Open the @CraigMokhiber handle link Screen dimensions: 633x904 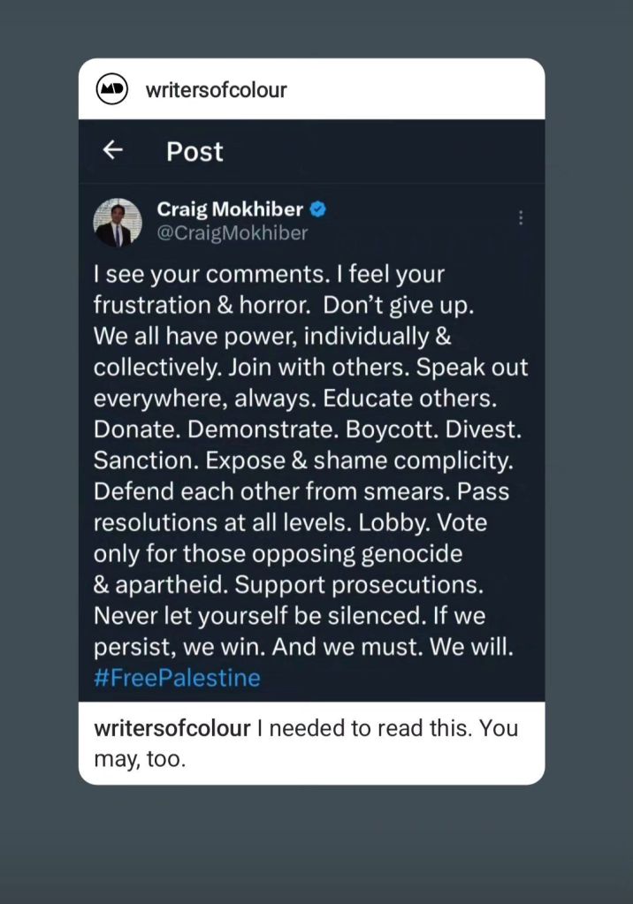(x=232, y=233)
